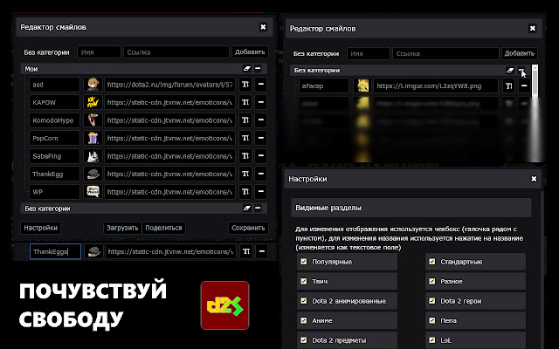Click the Сохранить button
Viewport: 559px width, 349px height.
(x=248, y=228)
